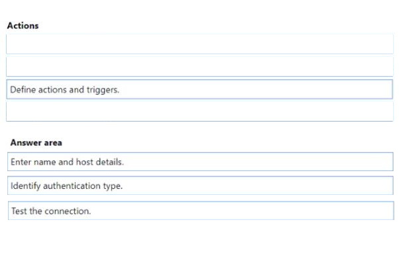Choose the last step in the Answer area

click(x=201, y=211)
